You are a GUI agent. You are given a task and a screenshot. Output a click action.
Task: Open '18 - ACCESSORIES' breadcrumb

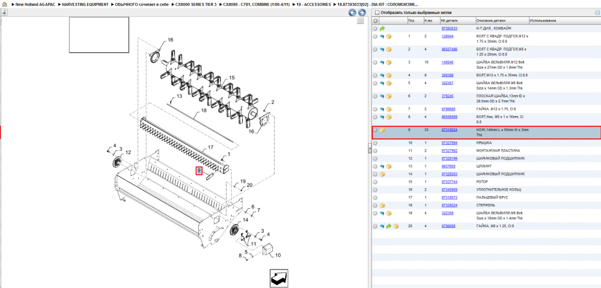314,5
